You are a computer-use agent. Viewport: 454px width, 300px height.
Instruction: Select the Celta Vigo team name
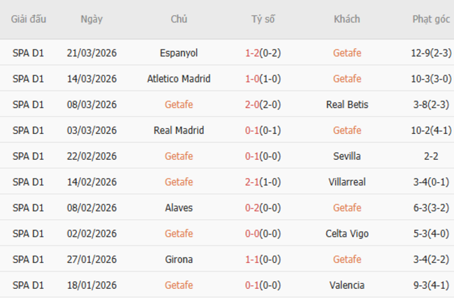coord(347,234)
